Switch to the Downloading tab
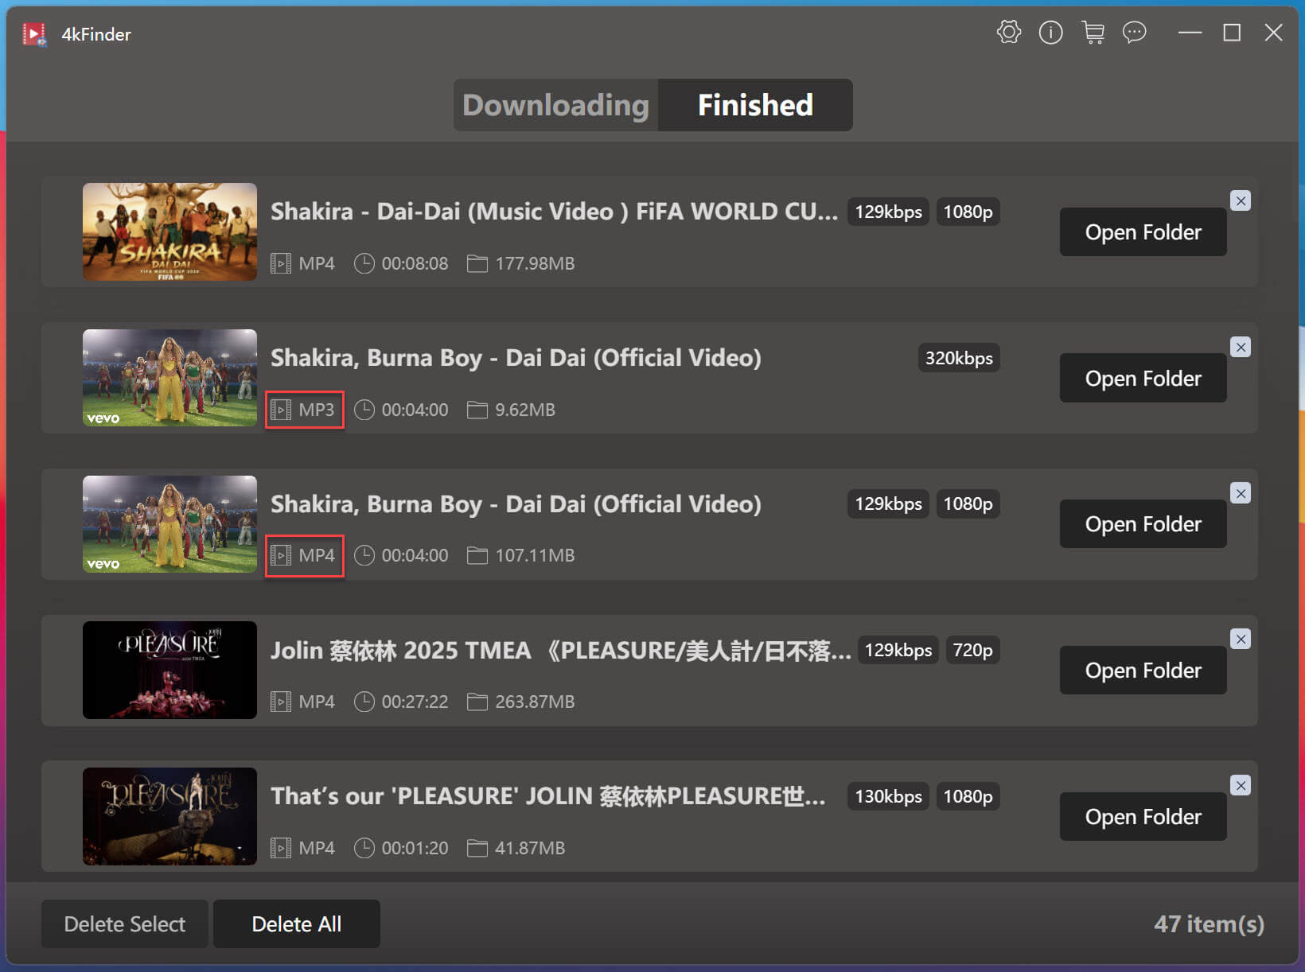This screenshot has height=972, width=1305. tap(555, 105)
